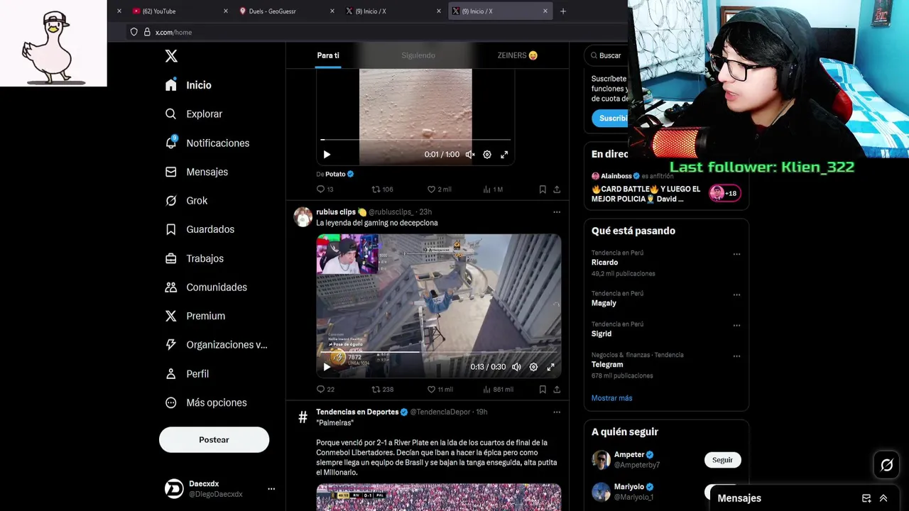Like rubius clips post with 11 mil likes
Viewport: 909px width, 511px height.
[x=440, y=390]
